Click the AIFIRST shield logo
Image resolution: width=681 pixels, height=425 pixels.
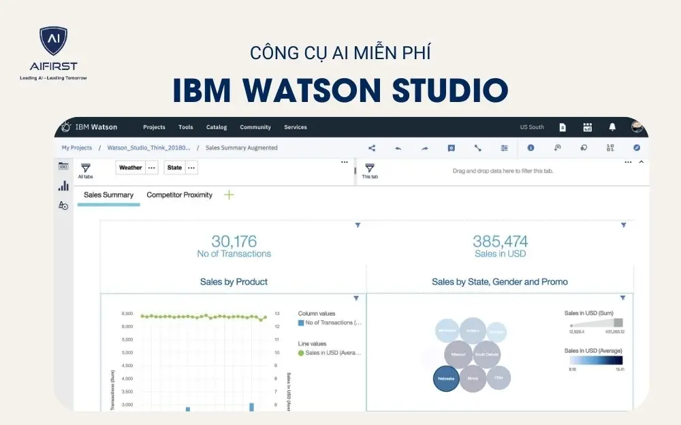(x=53, y=40)
